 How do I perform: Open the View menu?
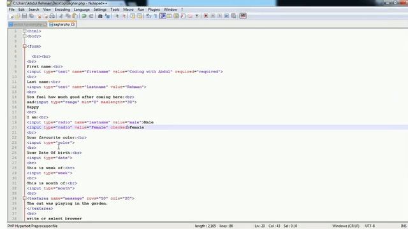(x=47, y=10)
